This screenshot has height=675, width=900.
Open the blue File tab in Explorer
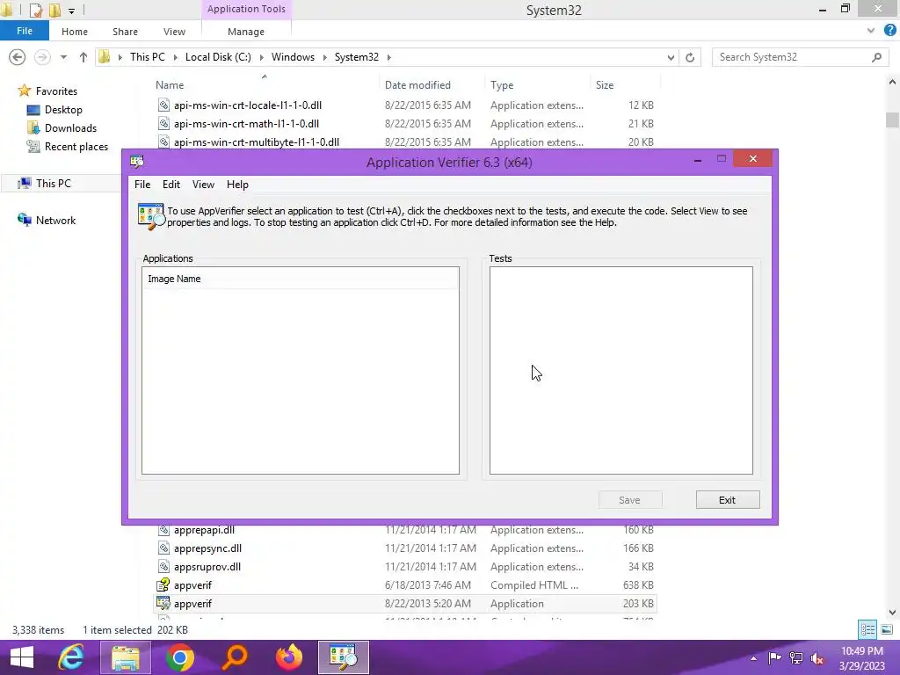coord(25,31)
